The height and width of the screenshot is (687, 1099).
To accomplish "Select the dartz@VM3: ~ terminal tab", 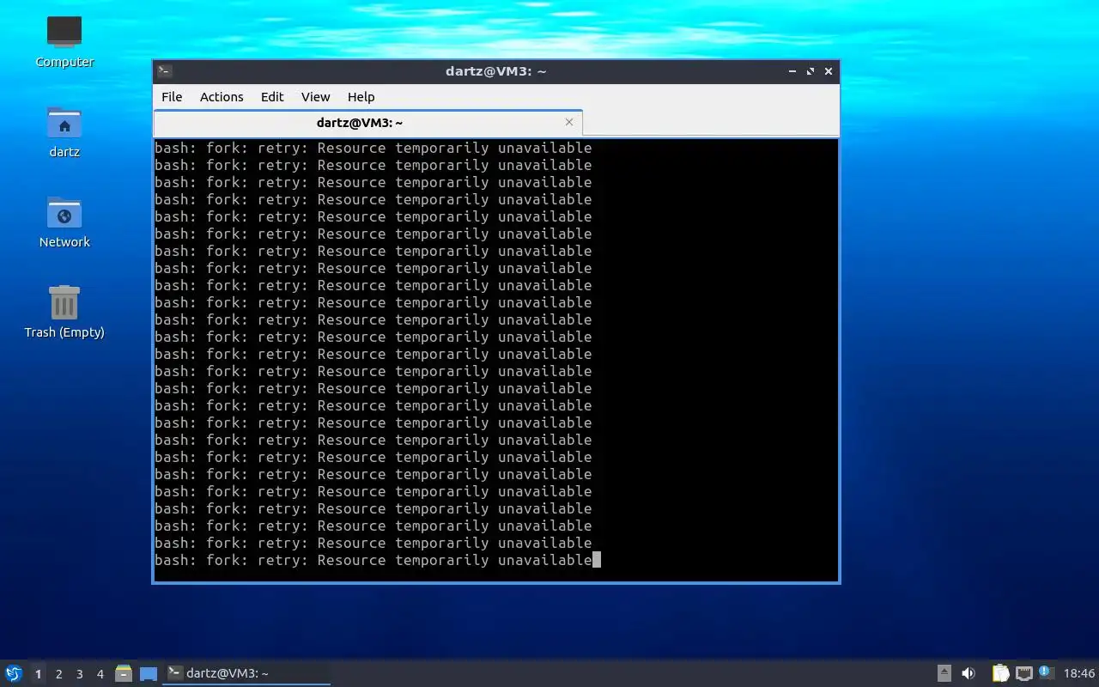I will pos(367,123).
